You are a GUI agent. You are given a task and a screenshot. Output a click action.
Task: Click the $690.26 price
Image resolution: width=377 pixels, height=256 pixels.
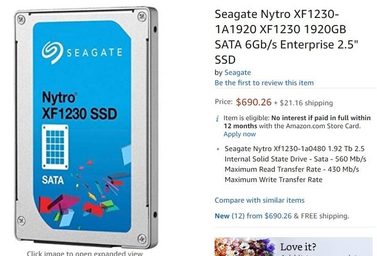[x=254, y=102]
